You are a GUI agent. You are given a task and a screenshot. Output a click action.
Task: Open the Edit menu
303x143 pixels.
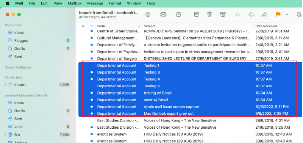pos(44,3)
